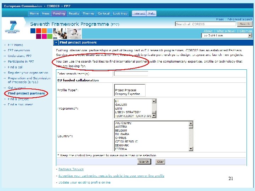
Task: Open the What's New? link
Action: tap(226, 31)
